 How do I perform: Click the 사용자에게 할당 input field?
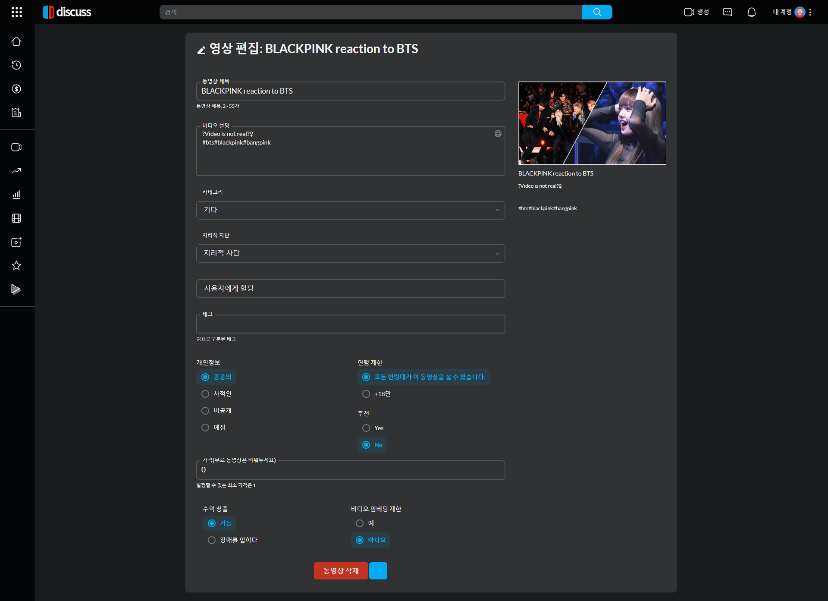click(x=351, y=289)
